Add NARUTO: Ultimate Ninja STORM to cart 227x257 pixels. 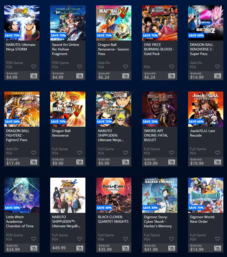34,76
